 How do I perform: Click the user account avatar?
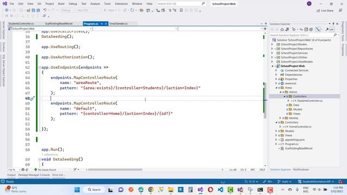tap(309, 4)
